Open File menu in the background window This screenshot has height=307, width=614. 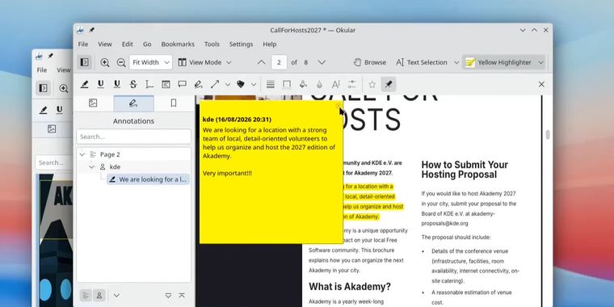pos(41,70)
